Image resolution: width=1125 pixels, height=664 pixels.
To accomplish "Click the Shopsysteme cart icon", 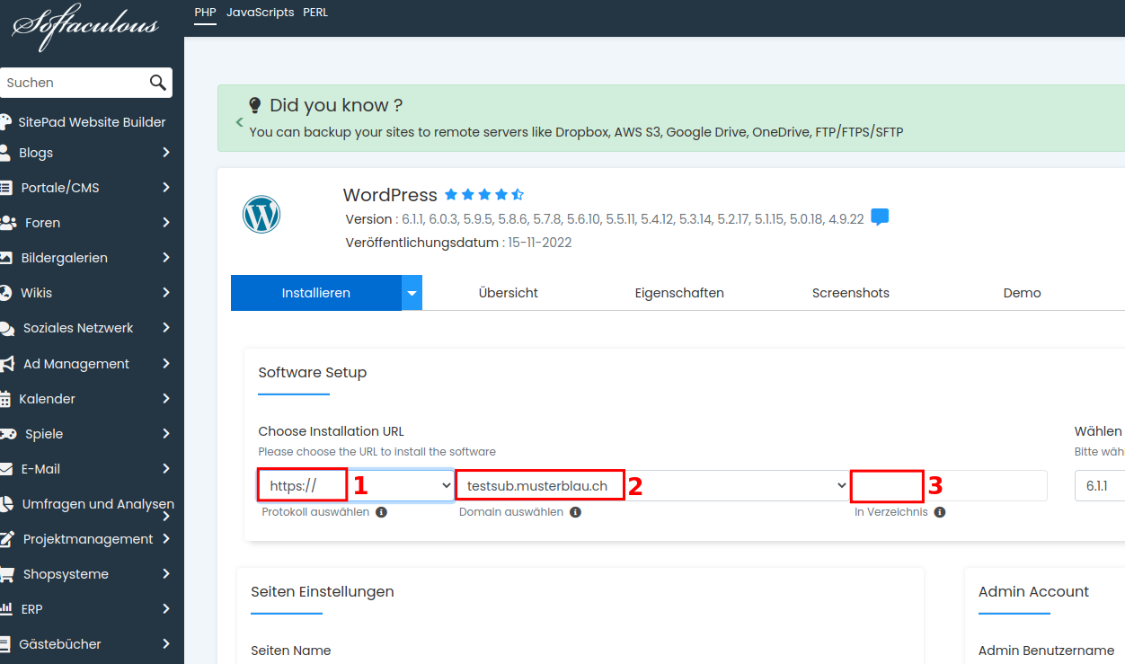I will click(6, 574).
